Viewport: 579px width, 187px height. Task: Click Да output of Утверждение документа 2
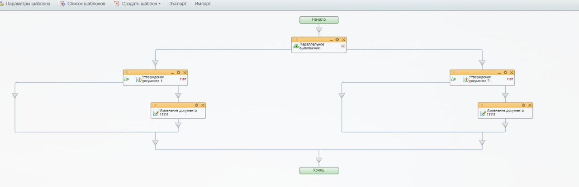[453, 79]
